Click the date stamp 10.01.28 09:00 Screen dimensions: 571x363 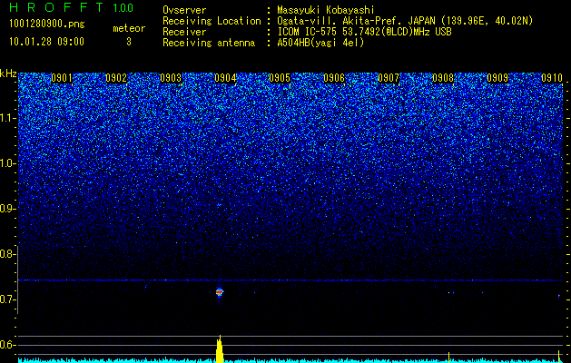coord(46,42)
